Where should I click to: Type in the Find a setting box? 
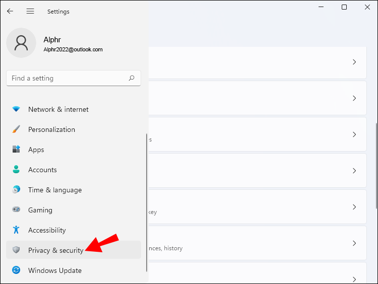coord(66,78)
